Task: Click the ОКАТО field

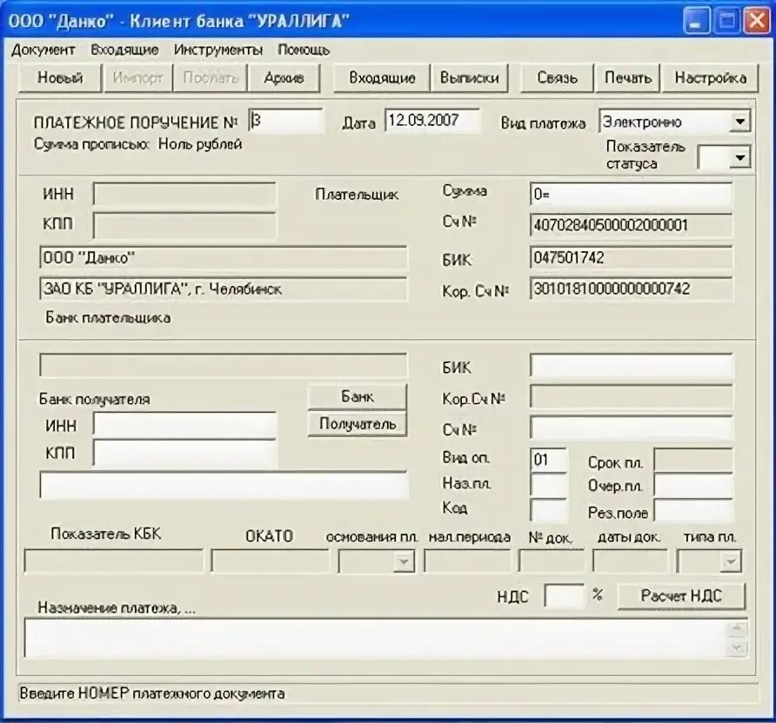Action: pos(270,560)
